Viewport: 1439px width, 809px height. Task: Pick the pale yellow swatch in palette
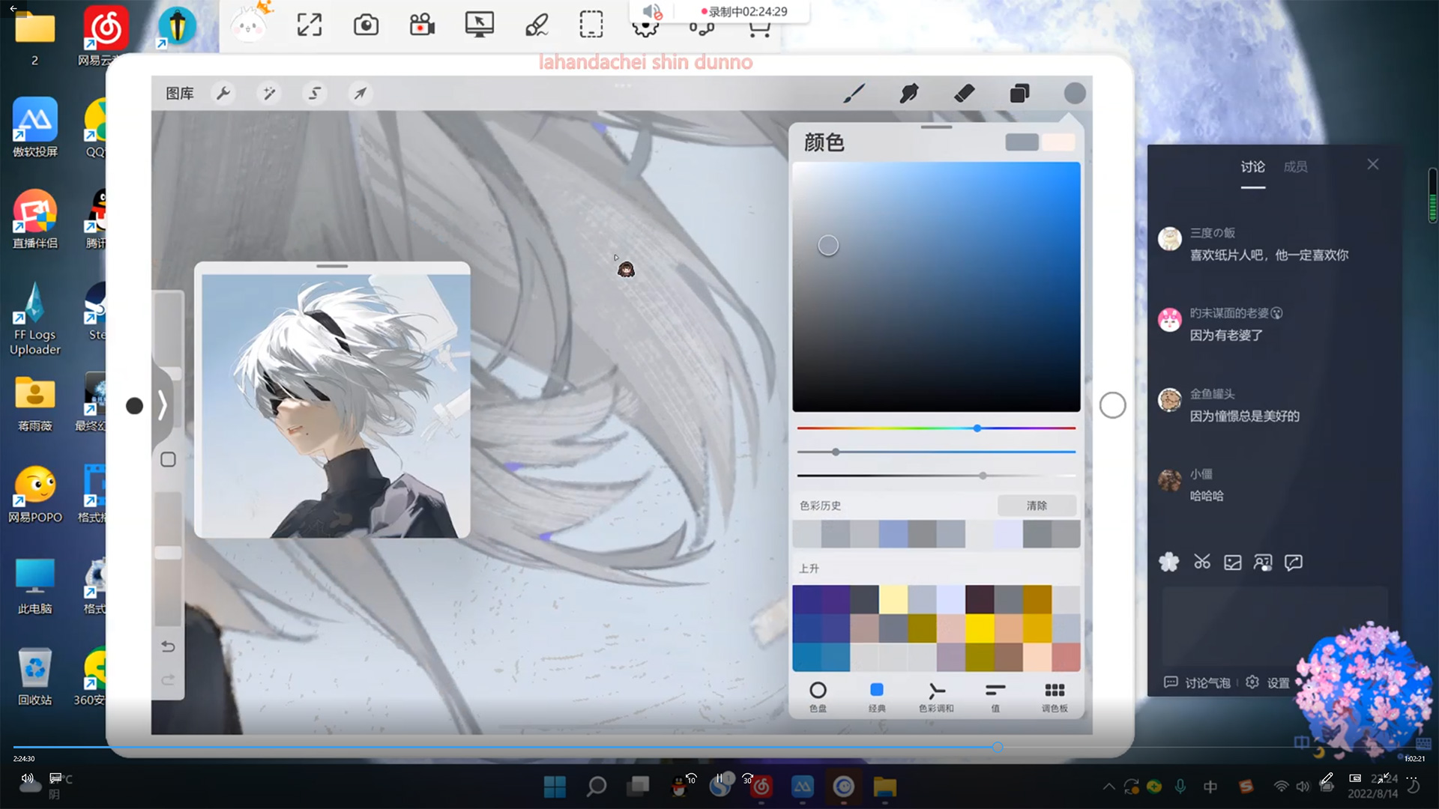(x=893, y=600)
